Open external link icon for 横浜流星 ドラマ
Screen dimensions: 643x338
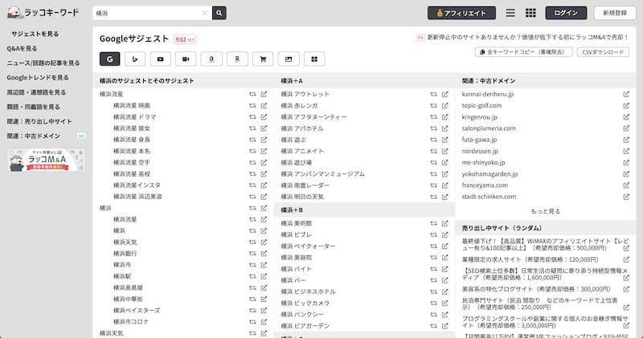(x=264, y=117)
